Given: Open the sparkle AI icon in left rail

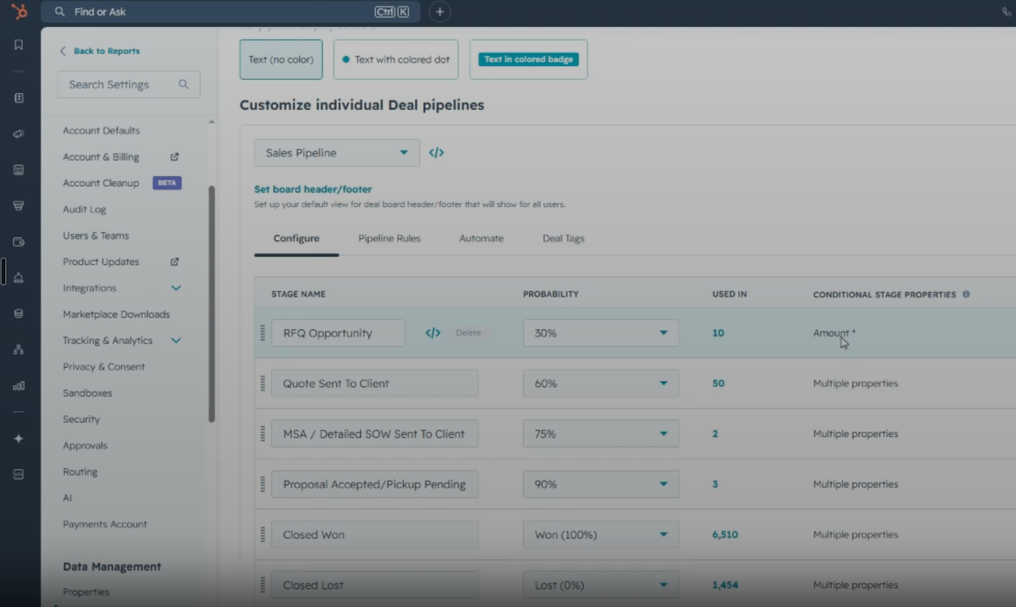Looking at the screenshot, I should pyautogui.click(x=19, y=439).
